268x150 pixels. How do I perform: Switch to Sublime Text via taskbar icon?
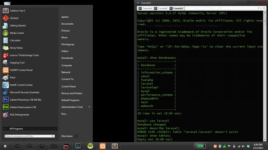coord(115,146)
